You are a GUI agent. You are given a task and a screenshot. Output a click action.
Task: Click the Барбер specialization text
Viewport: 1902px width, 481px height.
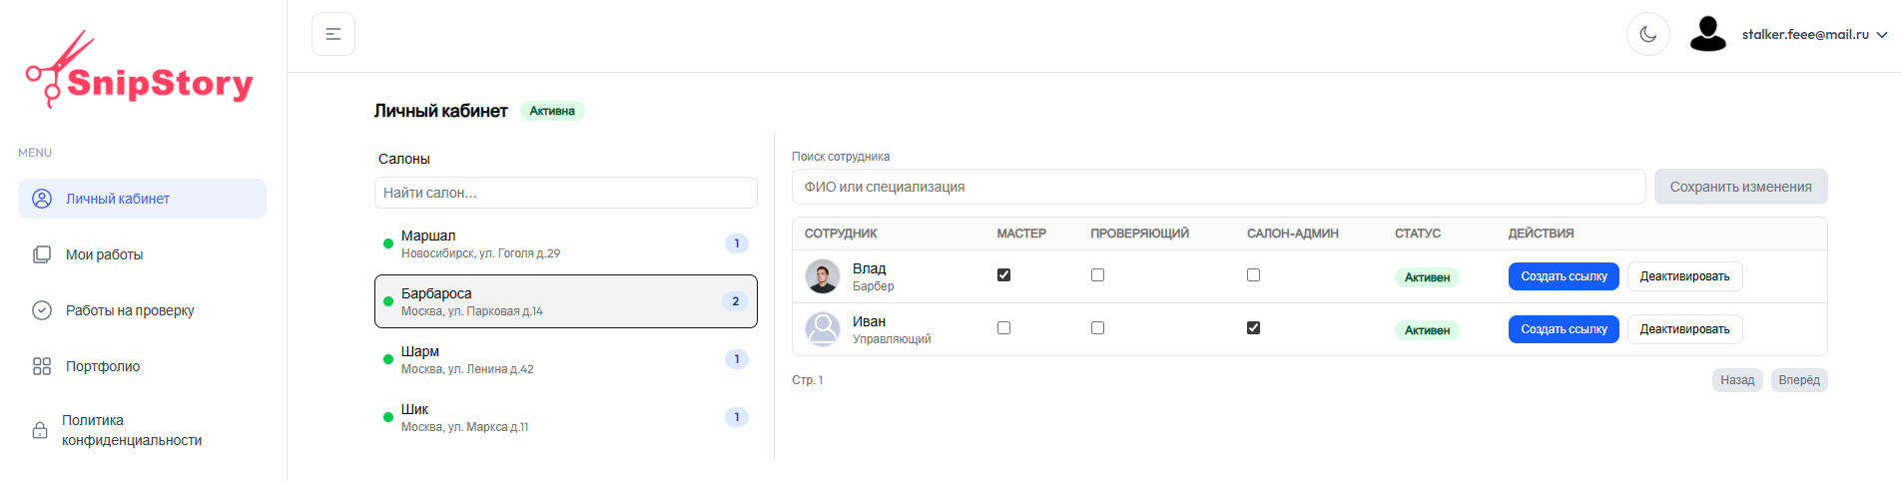(873, 286)
